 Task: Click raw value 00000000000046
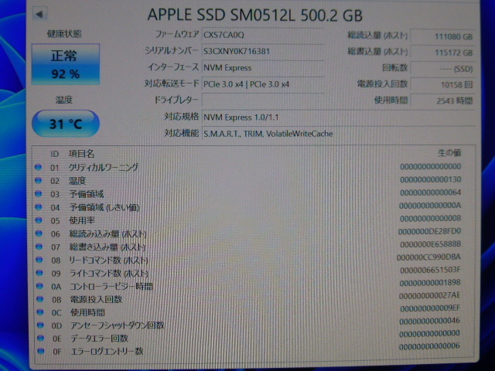429,322
